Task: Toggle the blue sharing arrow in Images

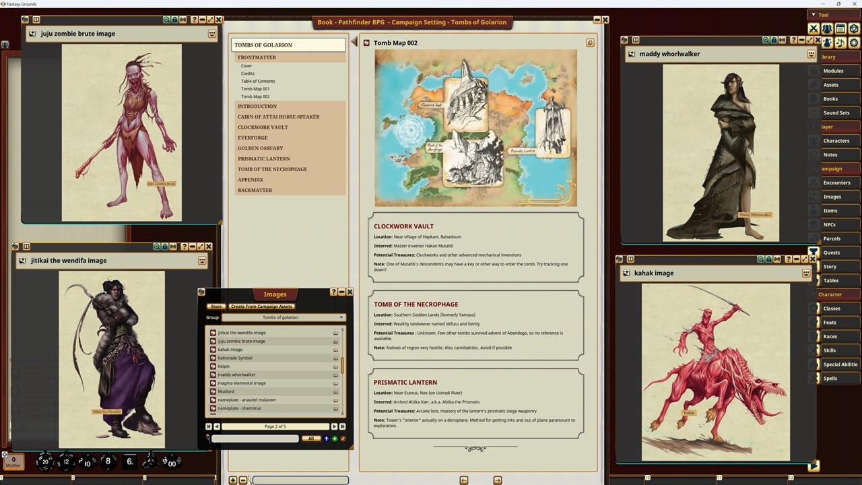Action: point(327,439)
